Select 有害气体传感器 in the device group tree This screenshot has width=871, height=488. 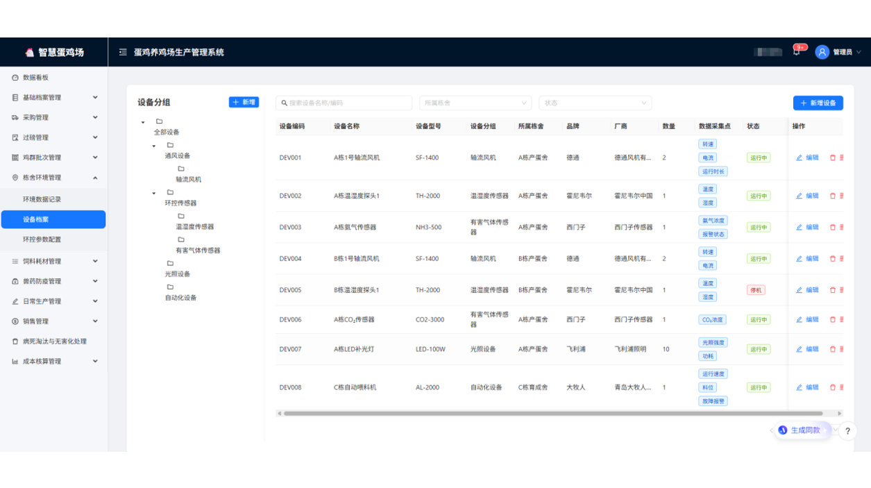(198, 251)
